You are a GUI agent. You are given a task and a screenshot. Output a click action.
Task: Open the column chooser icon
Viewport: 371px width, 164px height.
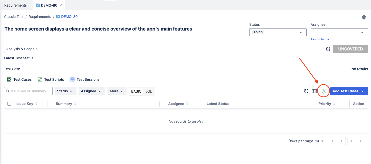point(314,91)
